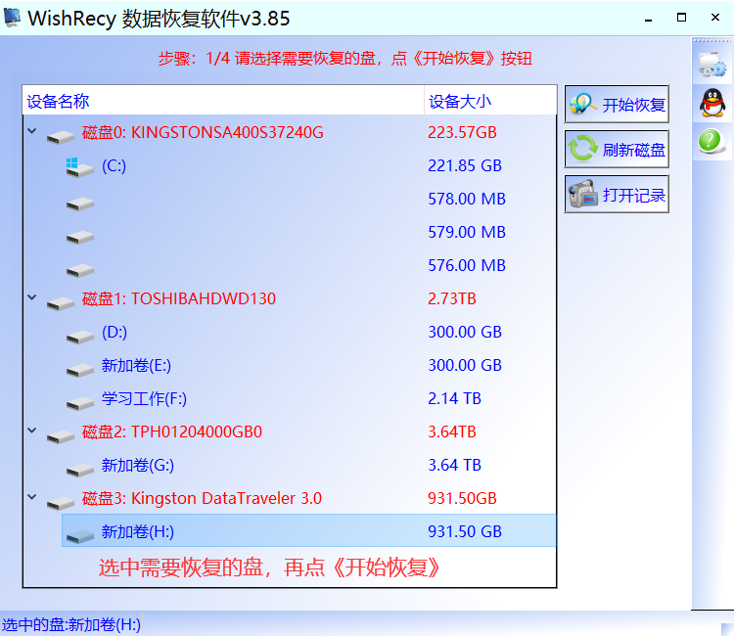The image size is (734, 636).
Task: Select 磁盘2: TPH01204000GB0 row
Action: pos(290,432)
